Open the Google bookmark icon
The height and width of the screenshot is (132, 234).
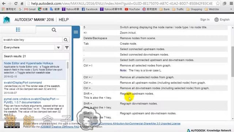click(x=20, y=9)
